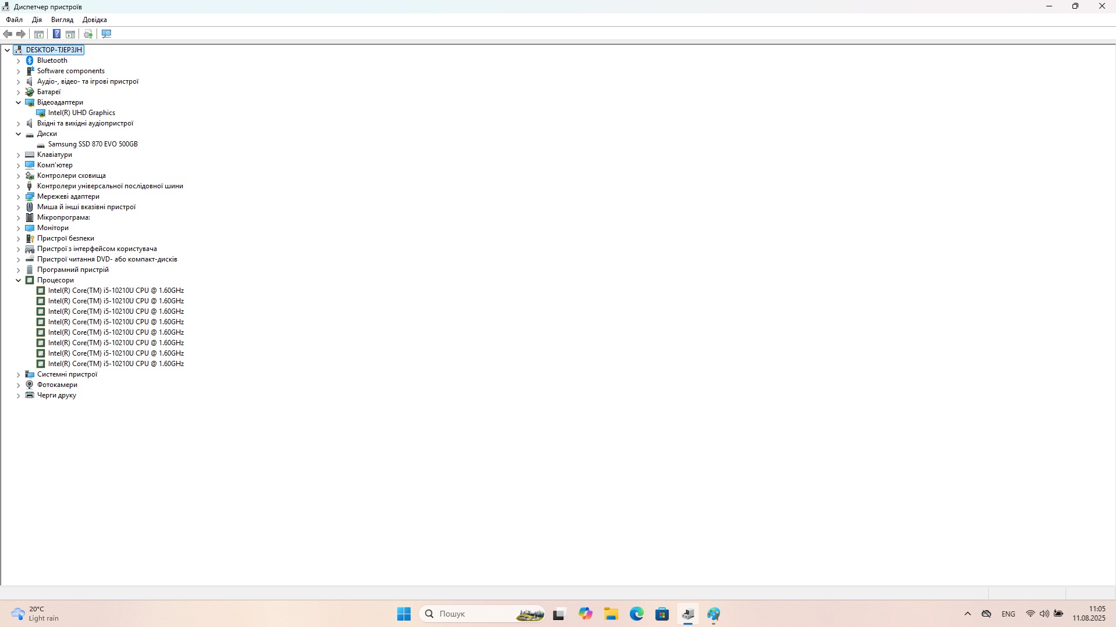Open the Дія menu
The width and height of the screenshot is (1116, 627).
click(37, 20)
